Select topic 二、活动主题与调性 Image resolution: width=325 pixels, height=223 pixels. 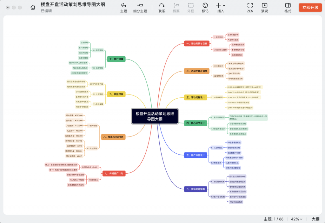pyautogui.click(x=197, y=71)
